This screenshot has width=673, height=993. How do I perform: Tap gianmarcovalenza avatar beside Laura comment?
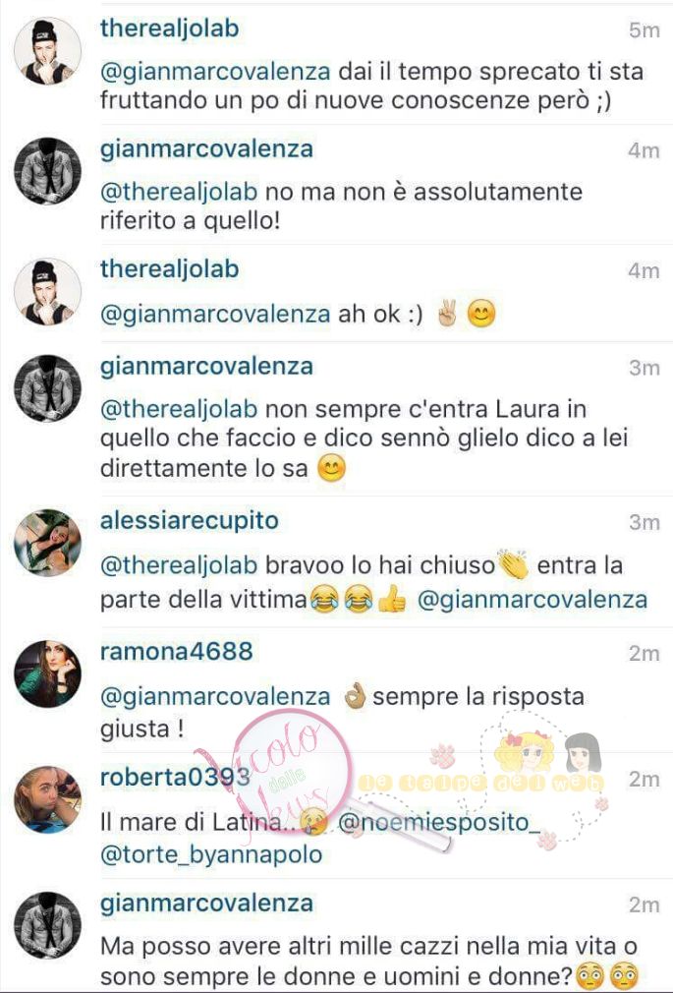click(47, 388)
